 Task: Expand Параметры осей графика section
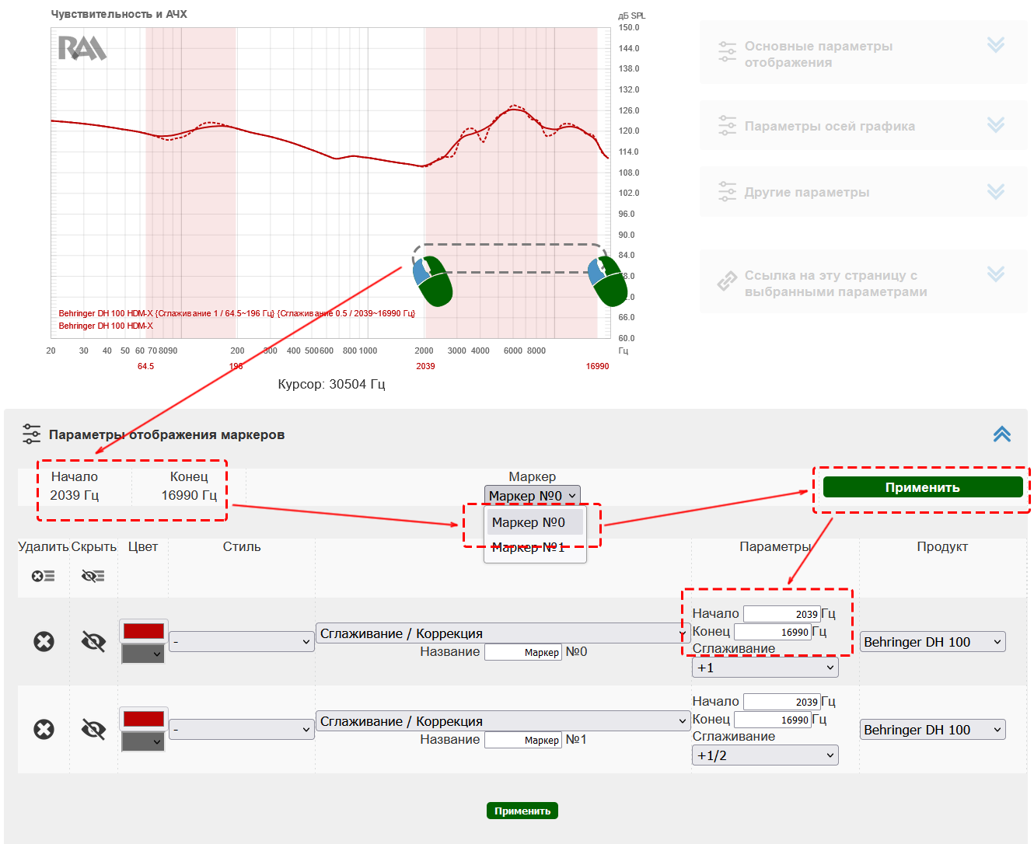point(996,124)
